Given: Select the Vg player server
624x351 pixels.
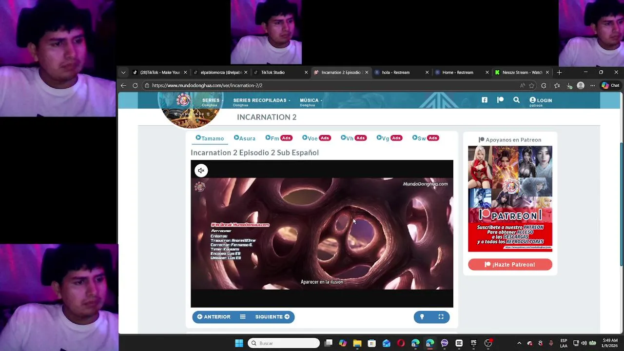Looking at the screenshot, I should point(389,138).
